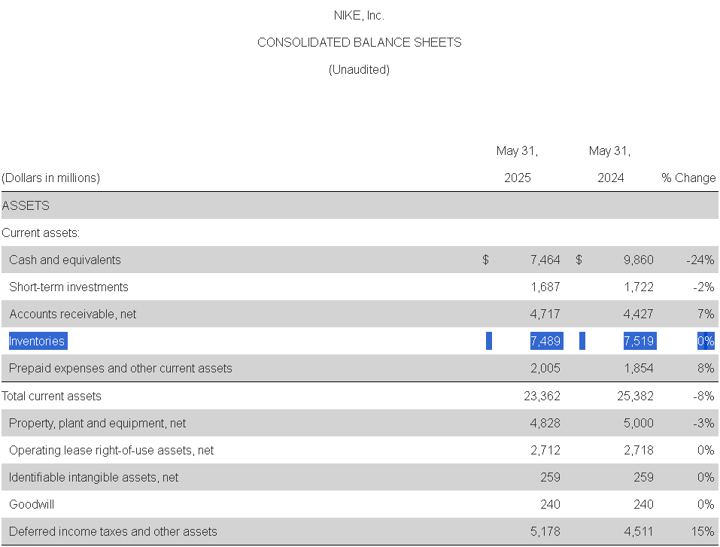Click the -24% change for cash
Viewport: 720px width, 547px height.
700,260
